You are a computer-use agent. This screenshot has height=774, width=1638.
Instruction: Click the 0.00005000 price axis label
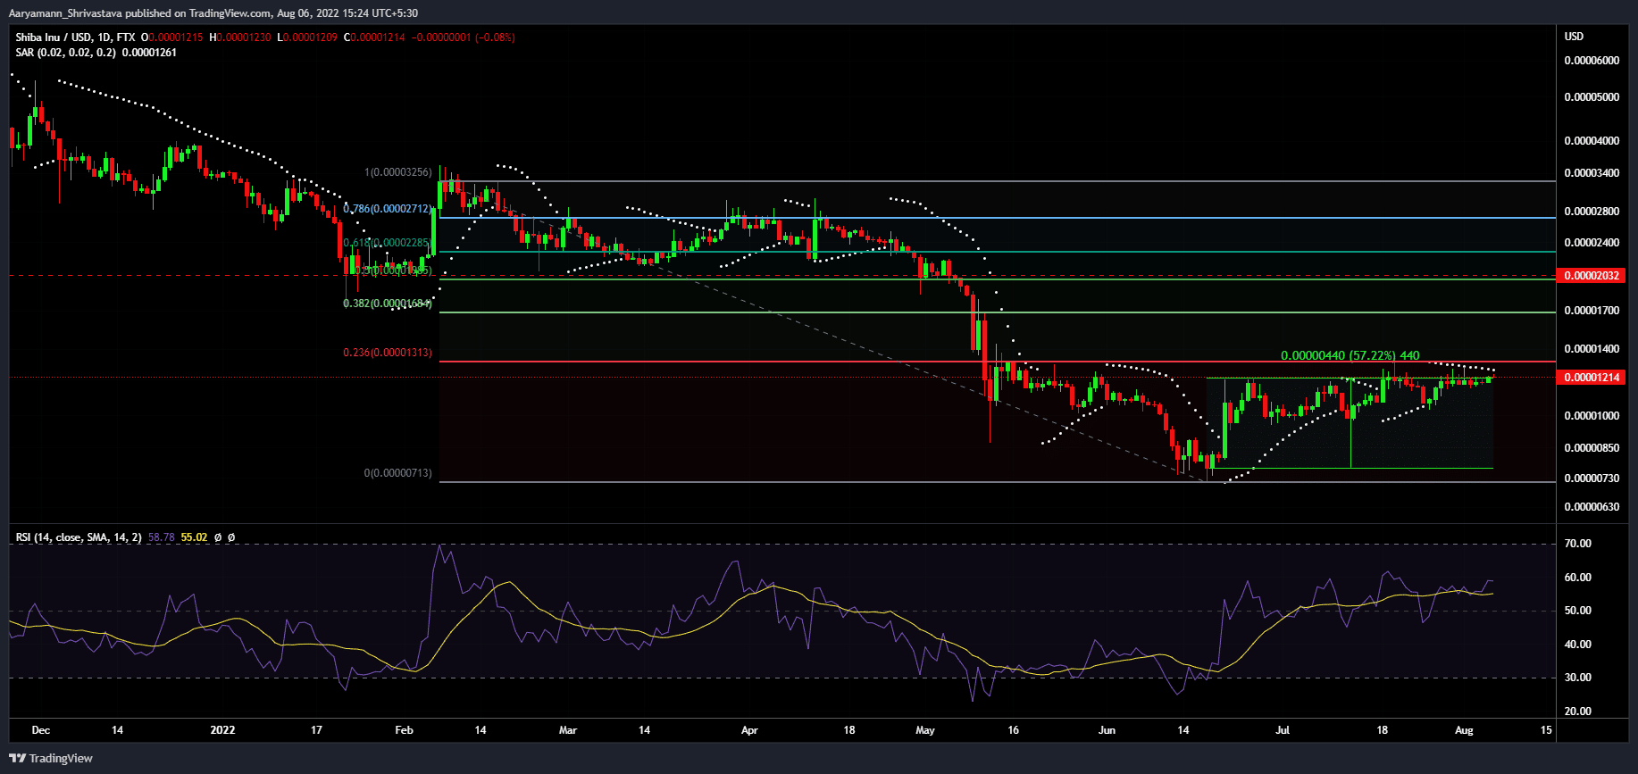click(1592, 97)
